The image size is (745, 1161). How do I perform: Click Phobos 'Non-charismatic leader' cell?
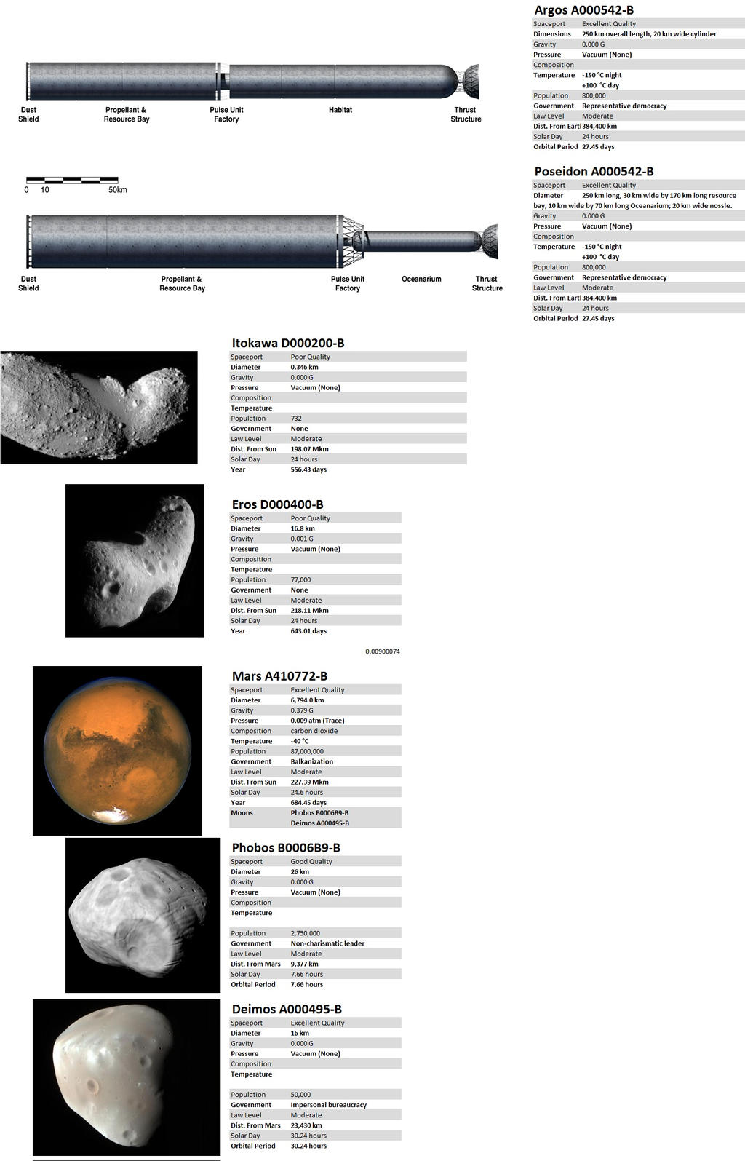click(327, 943)
